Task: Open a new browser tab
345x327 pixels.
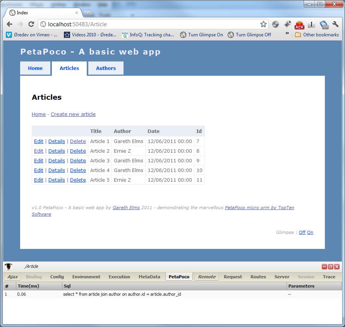Action: pos(88,13)
